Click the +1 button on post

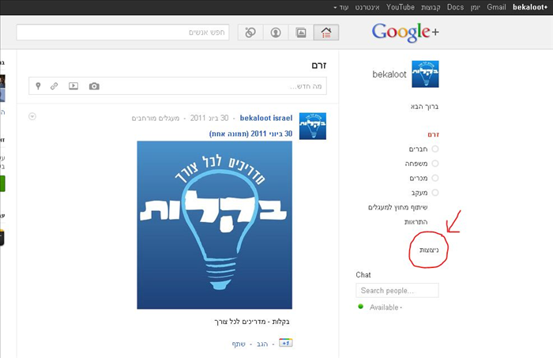click(x=286, y=343)
